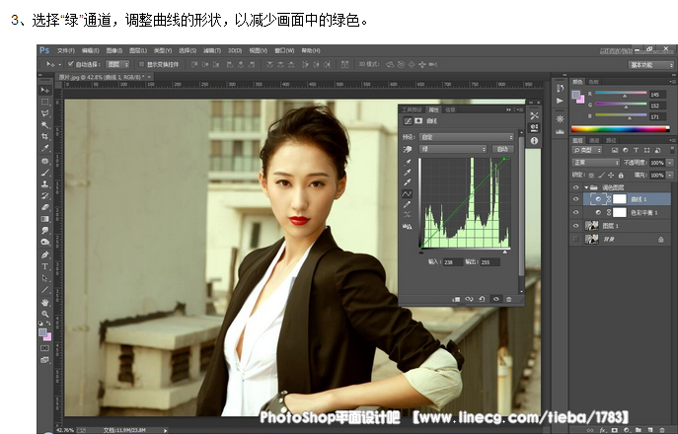Screen dimensions: 678x434
Task: Open the opacity slider arrow
Action: click(670, 163)
